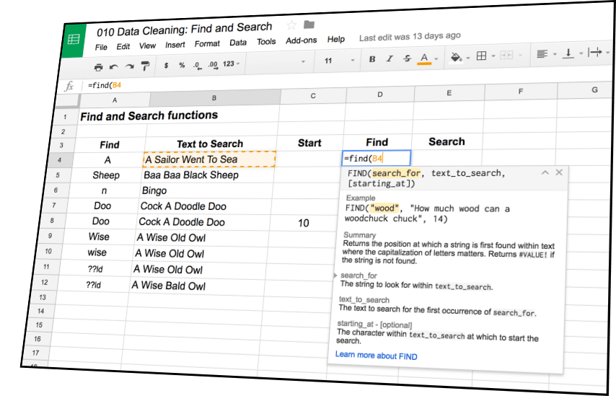Open the Format menu
The width and height of the screenshot is (616, 396).
click(x=207, y=43)
